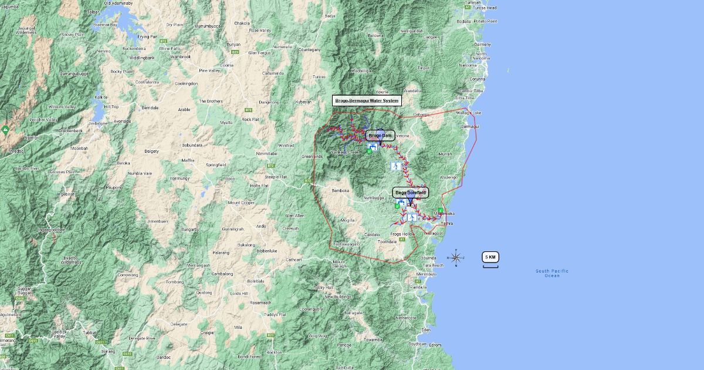Click the green marker beside the Bega Borefield tap
The height and width of the screenshot is (370, 704).
397,207
